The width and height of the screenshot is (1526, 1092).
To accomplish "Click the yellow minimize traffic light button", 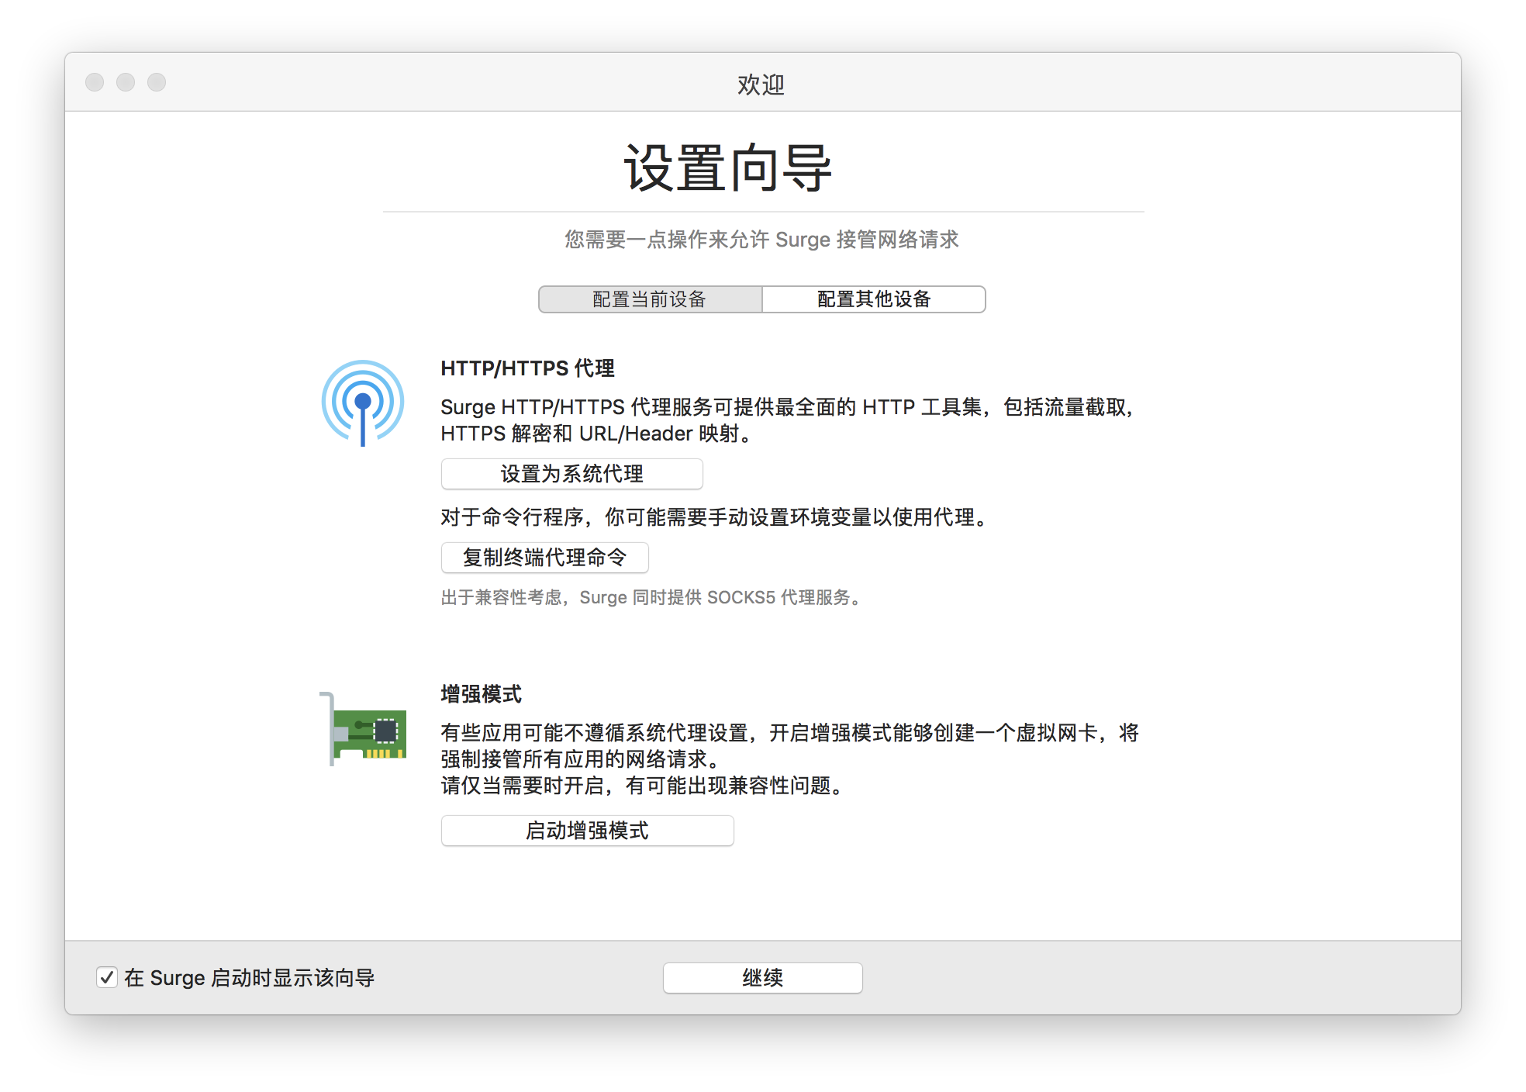I will [125, 82].
